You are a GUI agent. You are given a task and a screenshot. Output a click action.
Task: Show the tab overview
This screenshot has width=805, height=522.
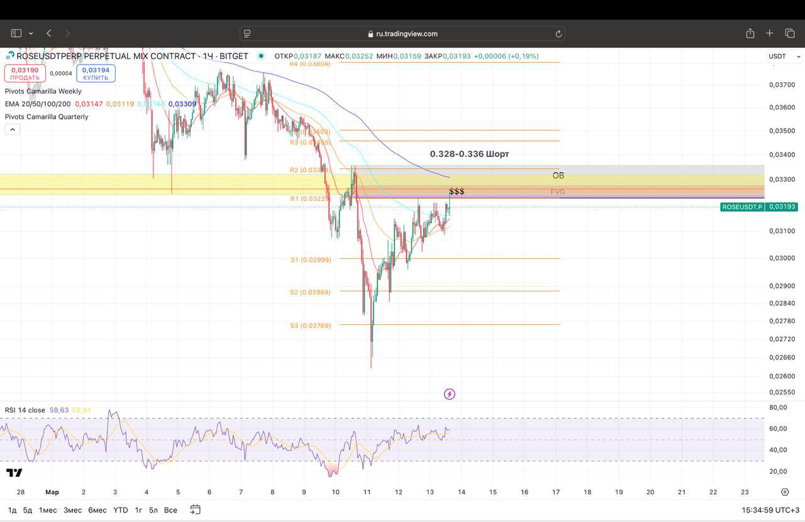point(790,33)
